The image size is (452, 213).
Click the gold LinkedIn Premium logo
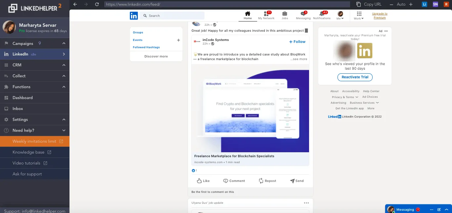pos(364,51)
